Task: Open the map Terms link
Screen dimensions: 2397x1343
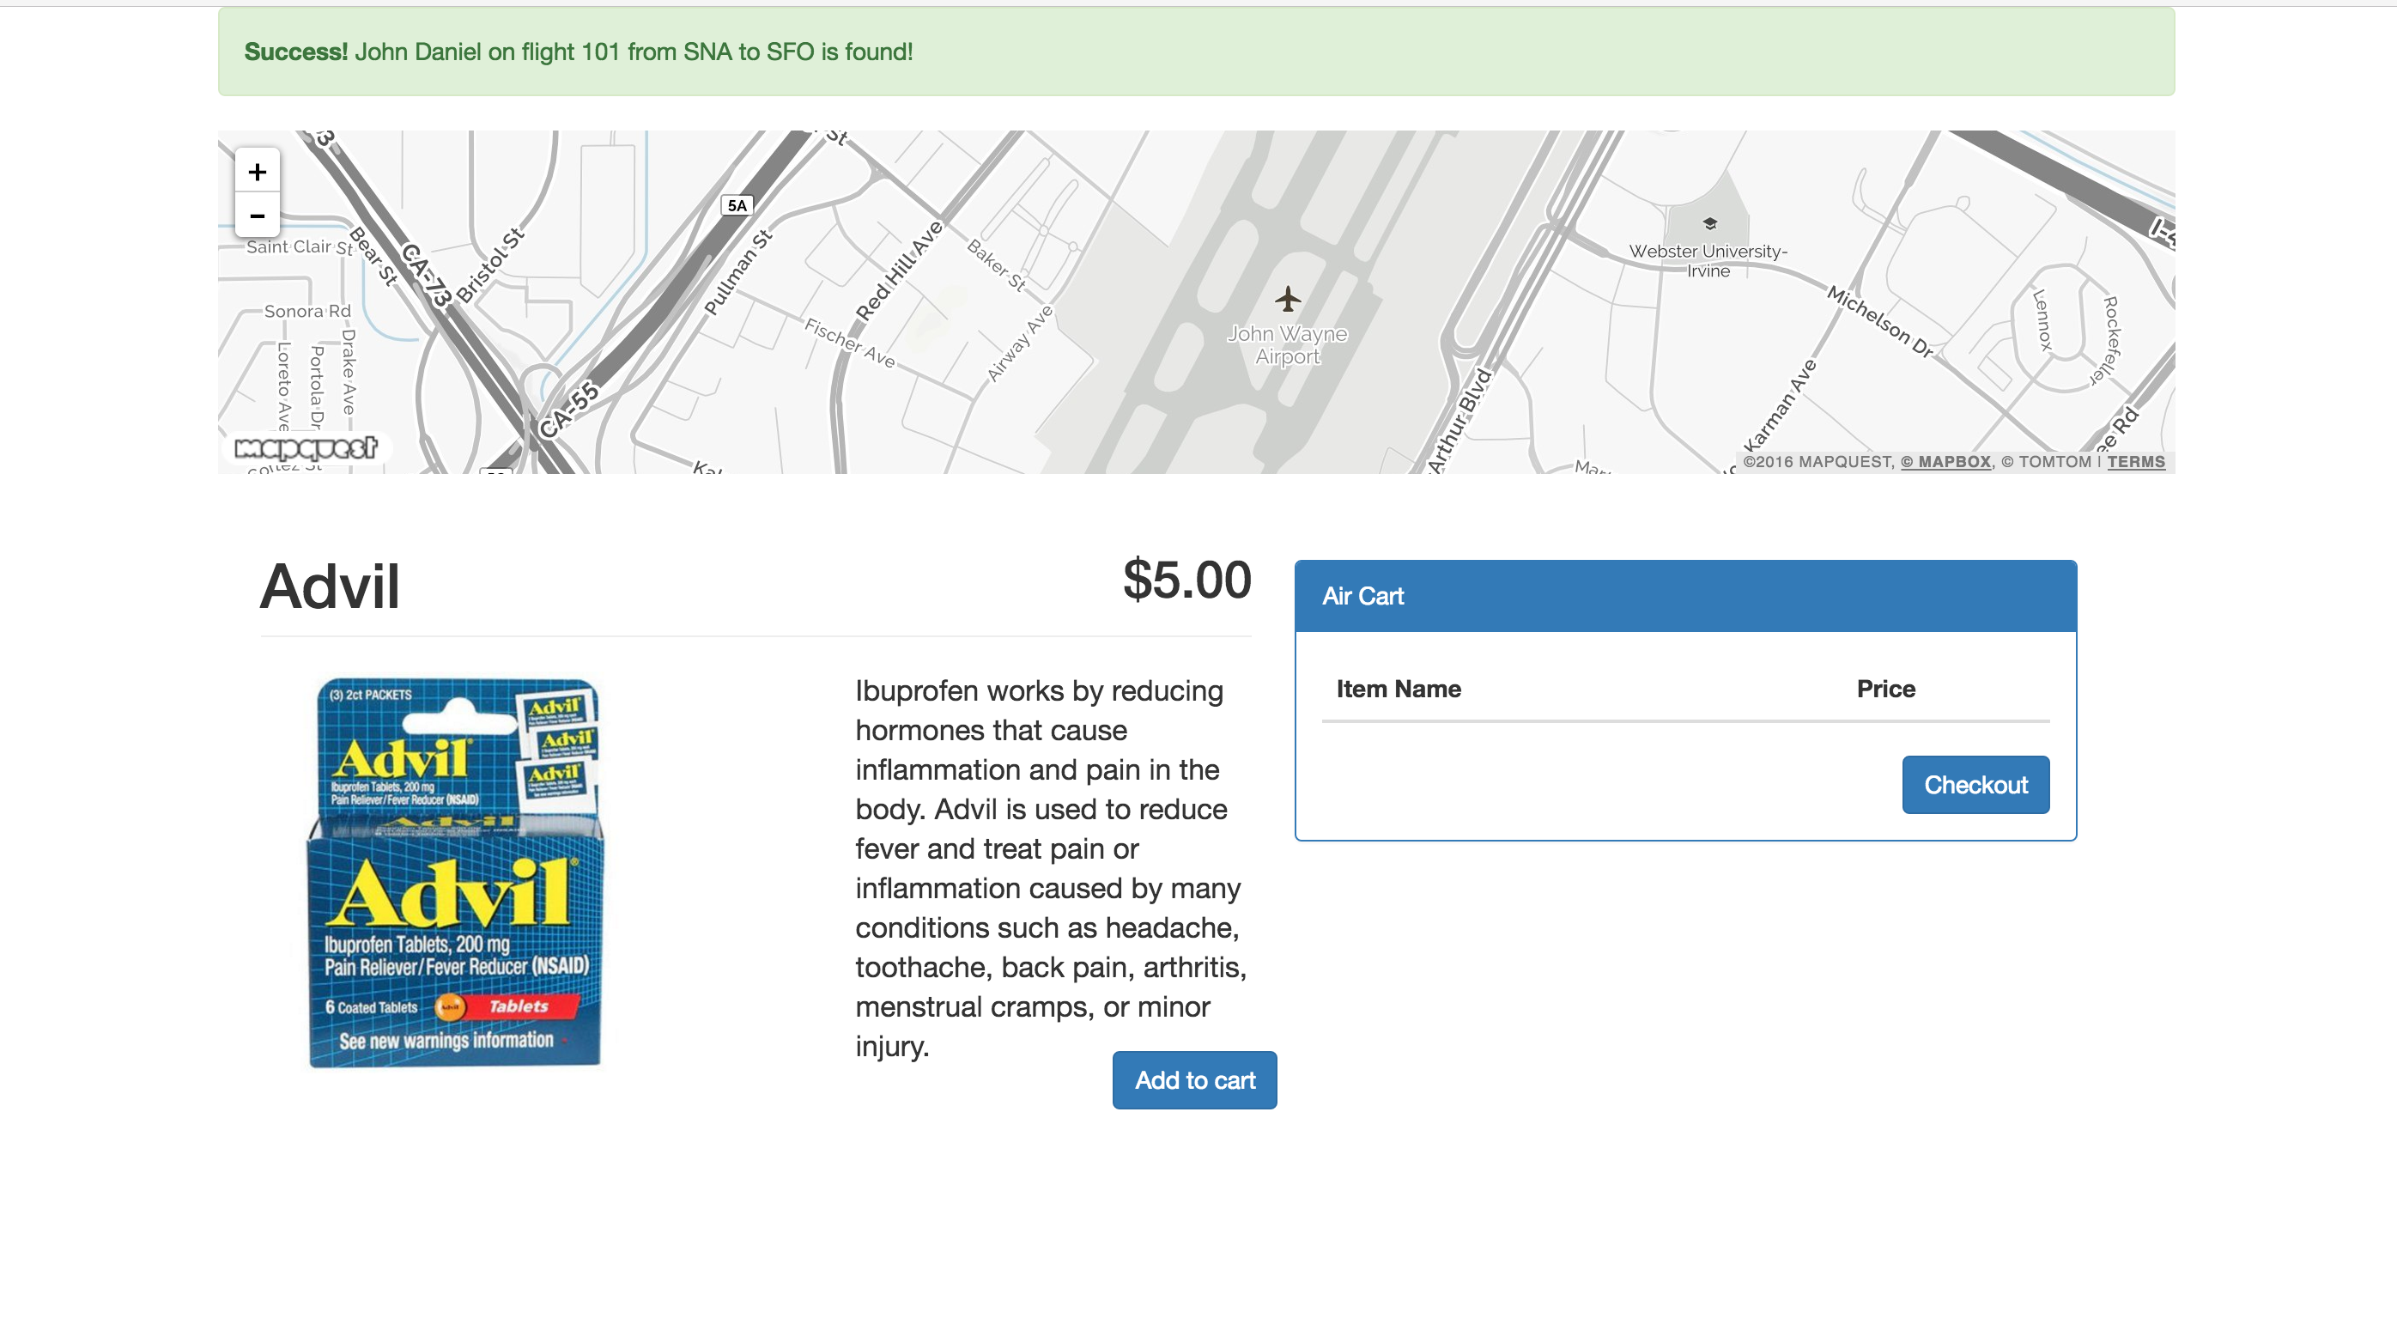Action: (2135, 462)
